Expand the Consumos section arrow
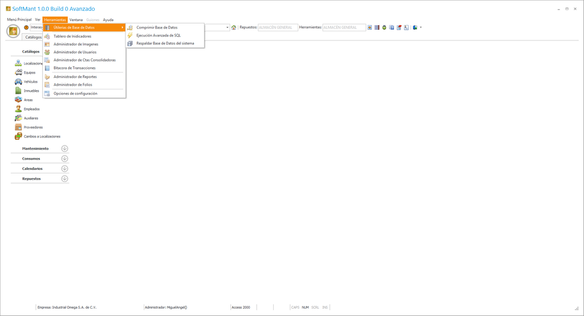584x316 pixels. click(64, 159)
